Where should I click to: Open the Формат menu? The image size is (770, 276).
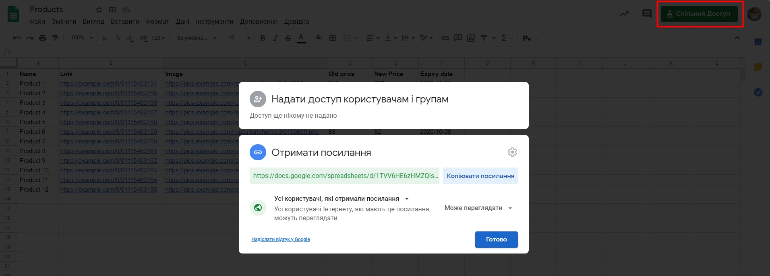coord(157,21)
